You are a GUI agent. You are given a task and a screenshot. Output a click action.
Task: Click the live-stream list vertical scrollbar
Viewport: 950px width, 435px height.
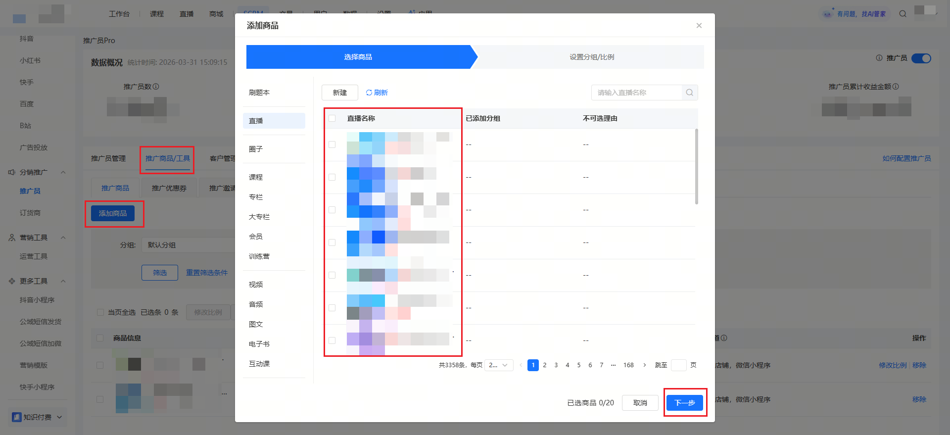click(697, 166)
